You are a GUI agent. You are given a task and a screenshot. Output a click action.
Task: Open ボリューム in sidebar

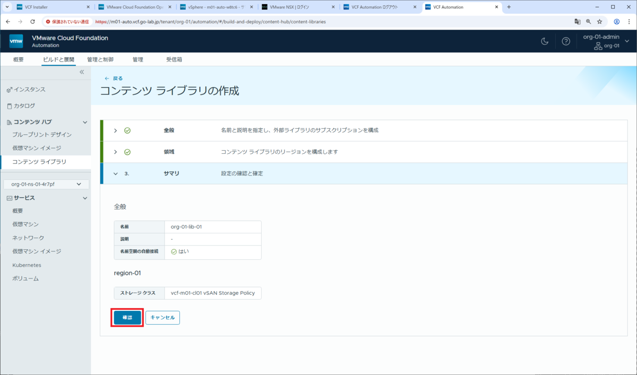tap(25, 278)
